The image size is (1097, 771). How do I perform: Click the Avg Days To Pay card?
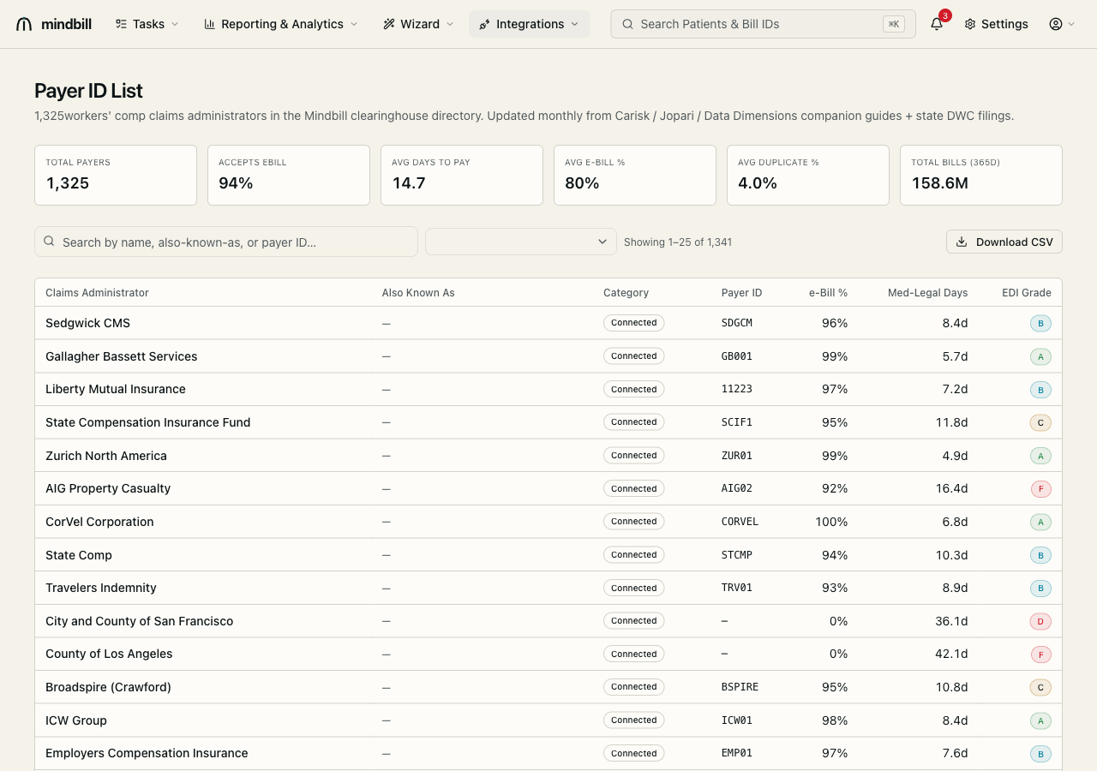[x=462, y=175]
